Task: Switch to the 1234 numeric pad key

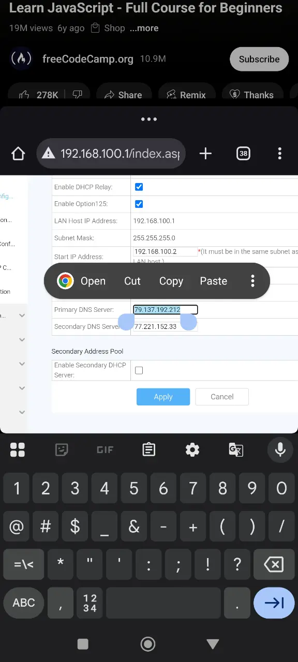Action: [90, 603]
